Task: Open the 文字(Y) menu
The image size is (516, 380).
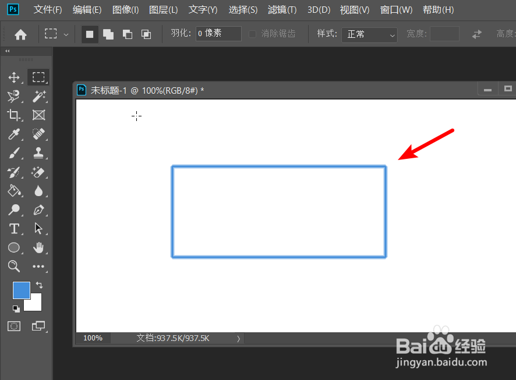Action: point(203,10)
